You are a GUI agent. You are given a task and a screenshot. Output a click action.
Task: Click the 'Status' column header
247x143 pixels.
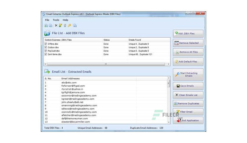tap(106, 40)
